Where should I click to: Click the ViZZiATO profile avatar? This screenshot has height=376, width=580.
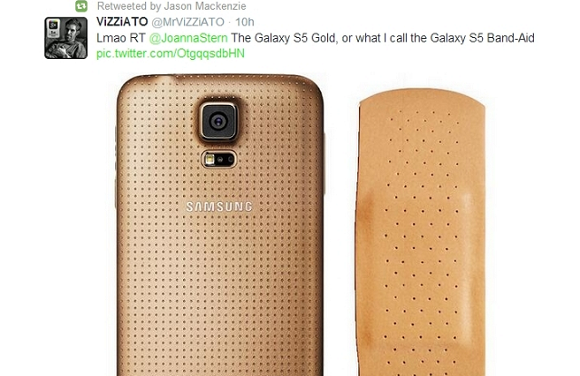point(66,38)
